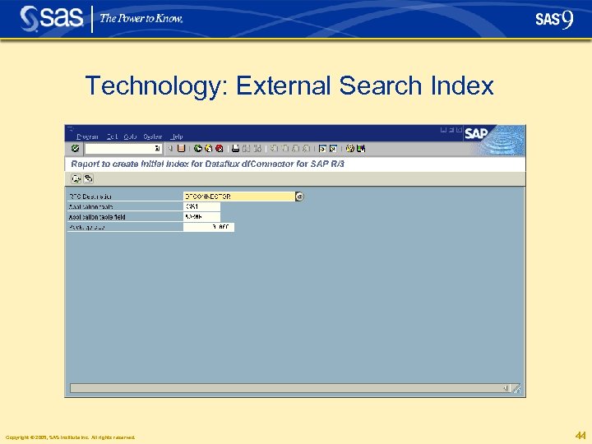Viewport: 592px width, 444px height.
Task: Open the Help menu
Action: (x=176, y=136)
